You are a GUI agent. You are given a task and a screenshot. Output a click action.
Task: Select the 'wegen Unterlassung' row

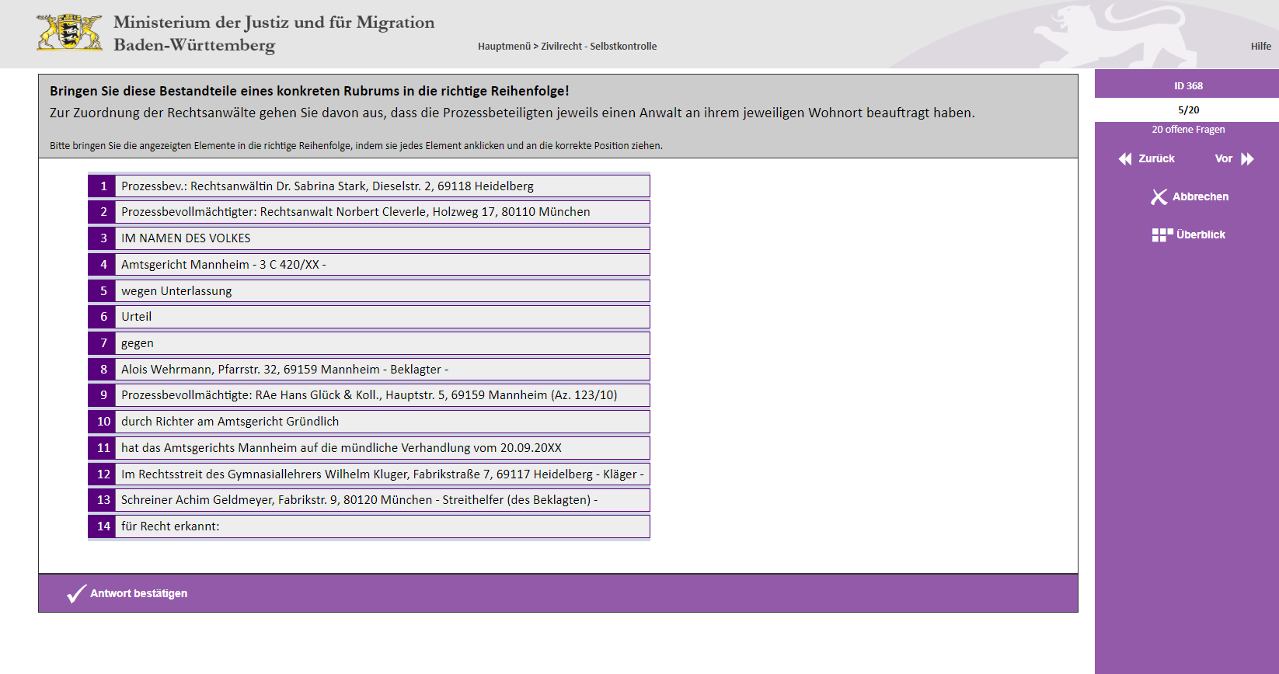[381, 291]
